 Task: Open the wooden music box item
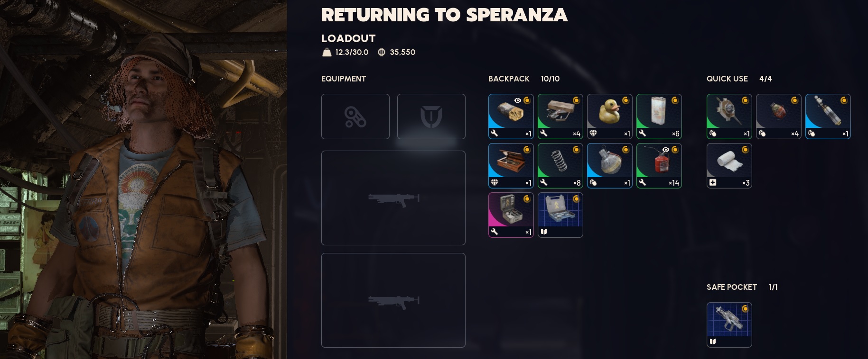tap(511, 166)
